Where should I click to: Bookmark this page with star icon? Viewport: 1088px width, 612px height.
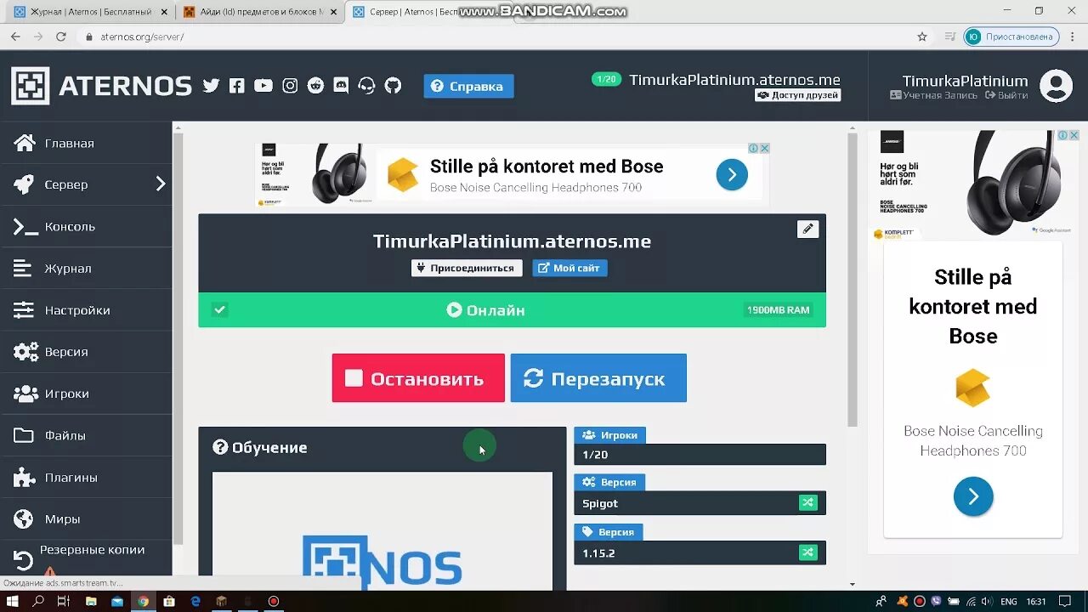pos(922,37)
